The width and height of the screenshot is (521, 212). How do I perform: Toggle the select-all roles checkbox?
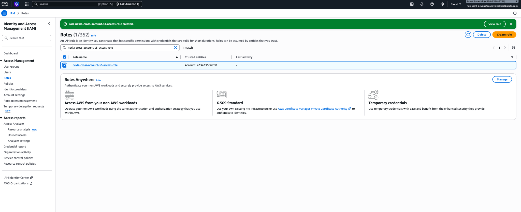tap(65, 57)
